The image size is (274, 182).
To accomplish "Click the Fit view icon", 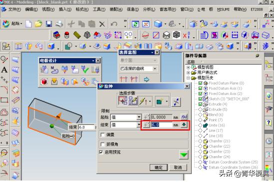I will coord(146,24).
